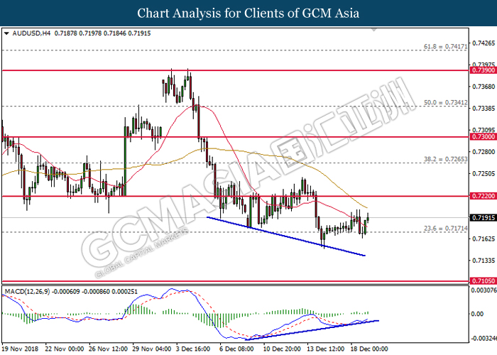Screen dimensions: 497x355
Task: Select the 0.72505 price axis value
Action: tap(484, 174)
